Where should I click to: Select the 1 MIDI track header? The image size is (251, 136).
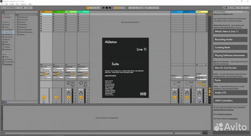click(x=46, y=12)
